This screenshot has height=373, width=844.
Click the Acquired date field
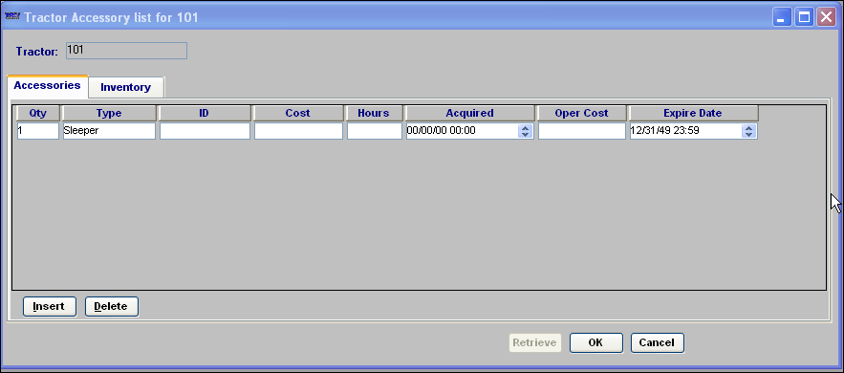[x=470, y=131]
